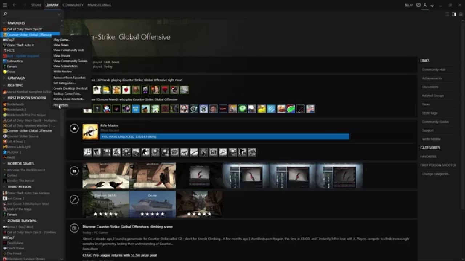Click the library search magnifier icon

click(5, 14)
